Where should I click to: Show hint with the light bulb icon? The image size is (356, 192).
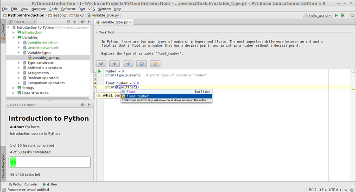[x=155, y=64]
